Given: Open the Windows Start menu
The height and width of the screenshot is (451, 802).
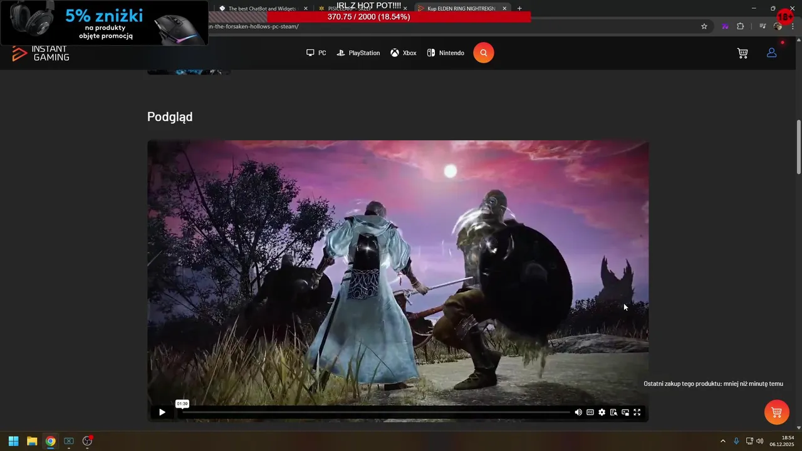Looking at the screenshot, I should tap(13, 441).
